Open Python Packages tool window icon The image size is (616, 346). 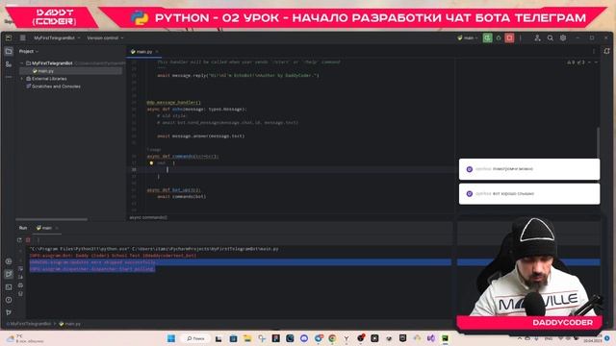[9, 261]
